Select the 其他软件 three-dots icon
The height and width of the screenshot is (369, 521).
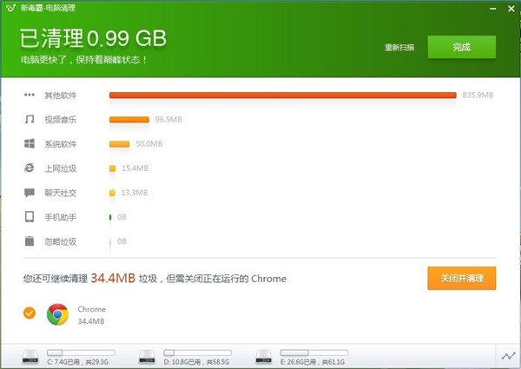pyautogui.click(x=29, y=95)
